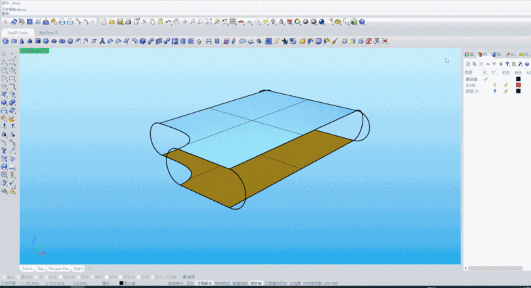Switch to the SubD Tools tab
The width and height of the screenshot is (531, 288).
[18, 32]
